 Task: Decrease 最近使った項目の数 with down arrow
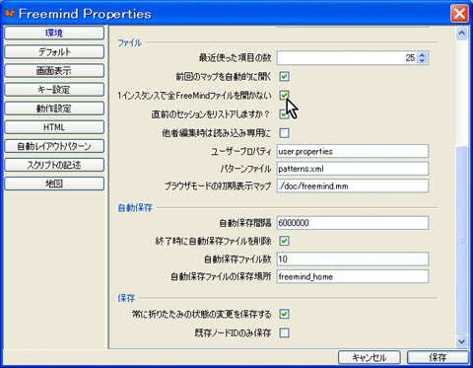point(422,61)
